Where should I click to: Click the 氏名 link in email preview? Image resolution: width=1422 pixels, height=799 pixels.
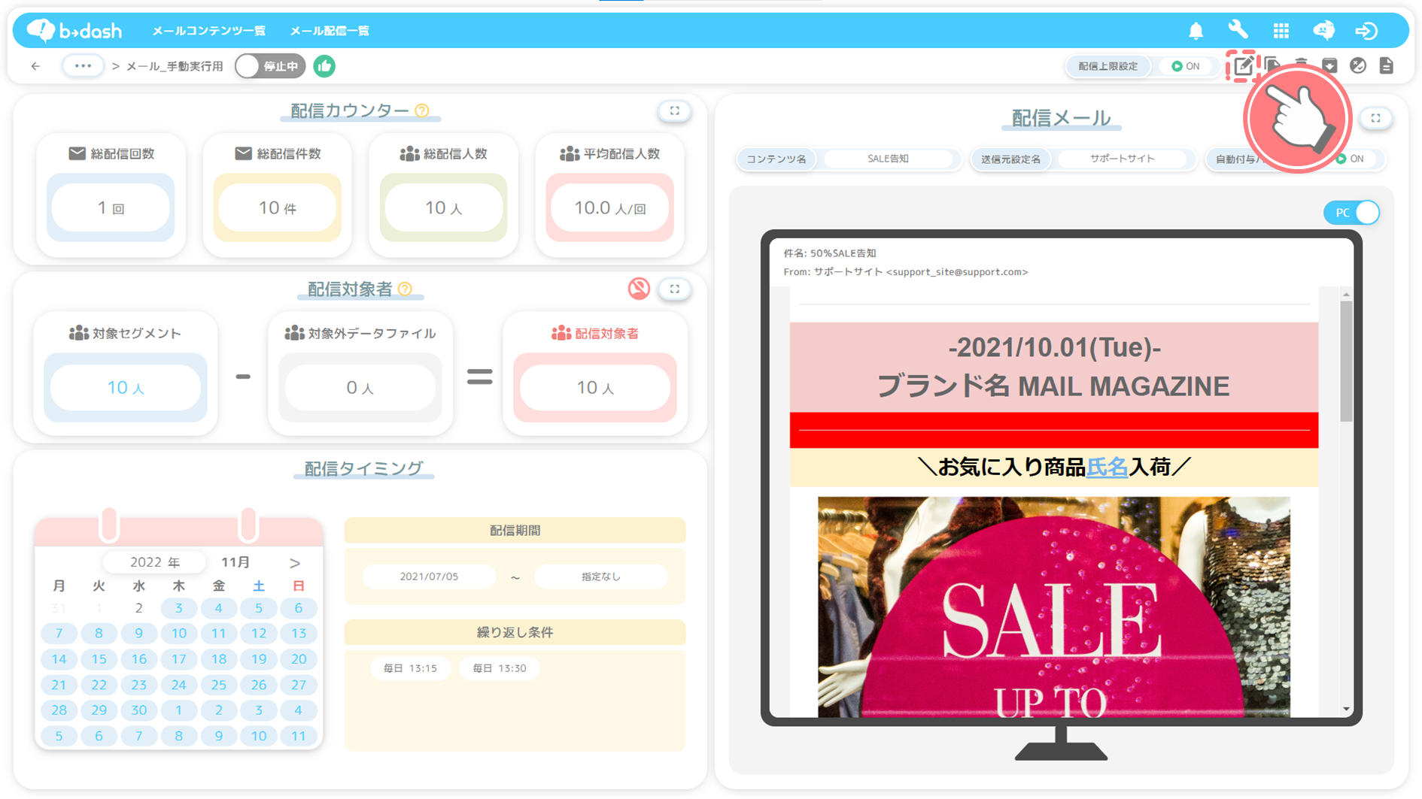tap(1107, 468)
